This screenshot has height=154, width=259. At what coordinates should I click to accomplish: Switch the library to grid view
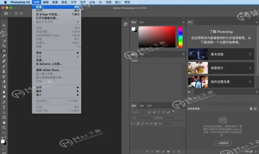(x=251, y=109)
